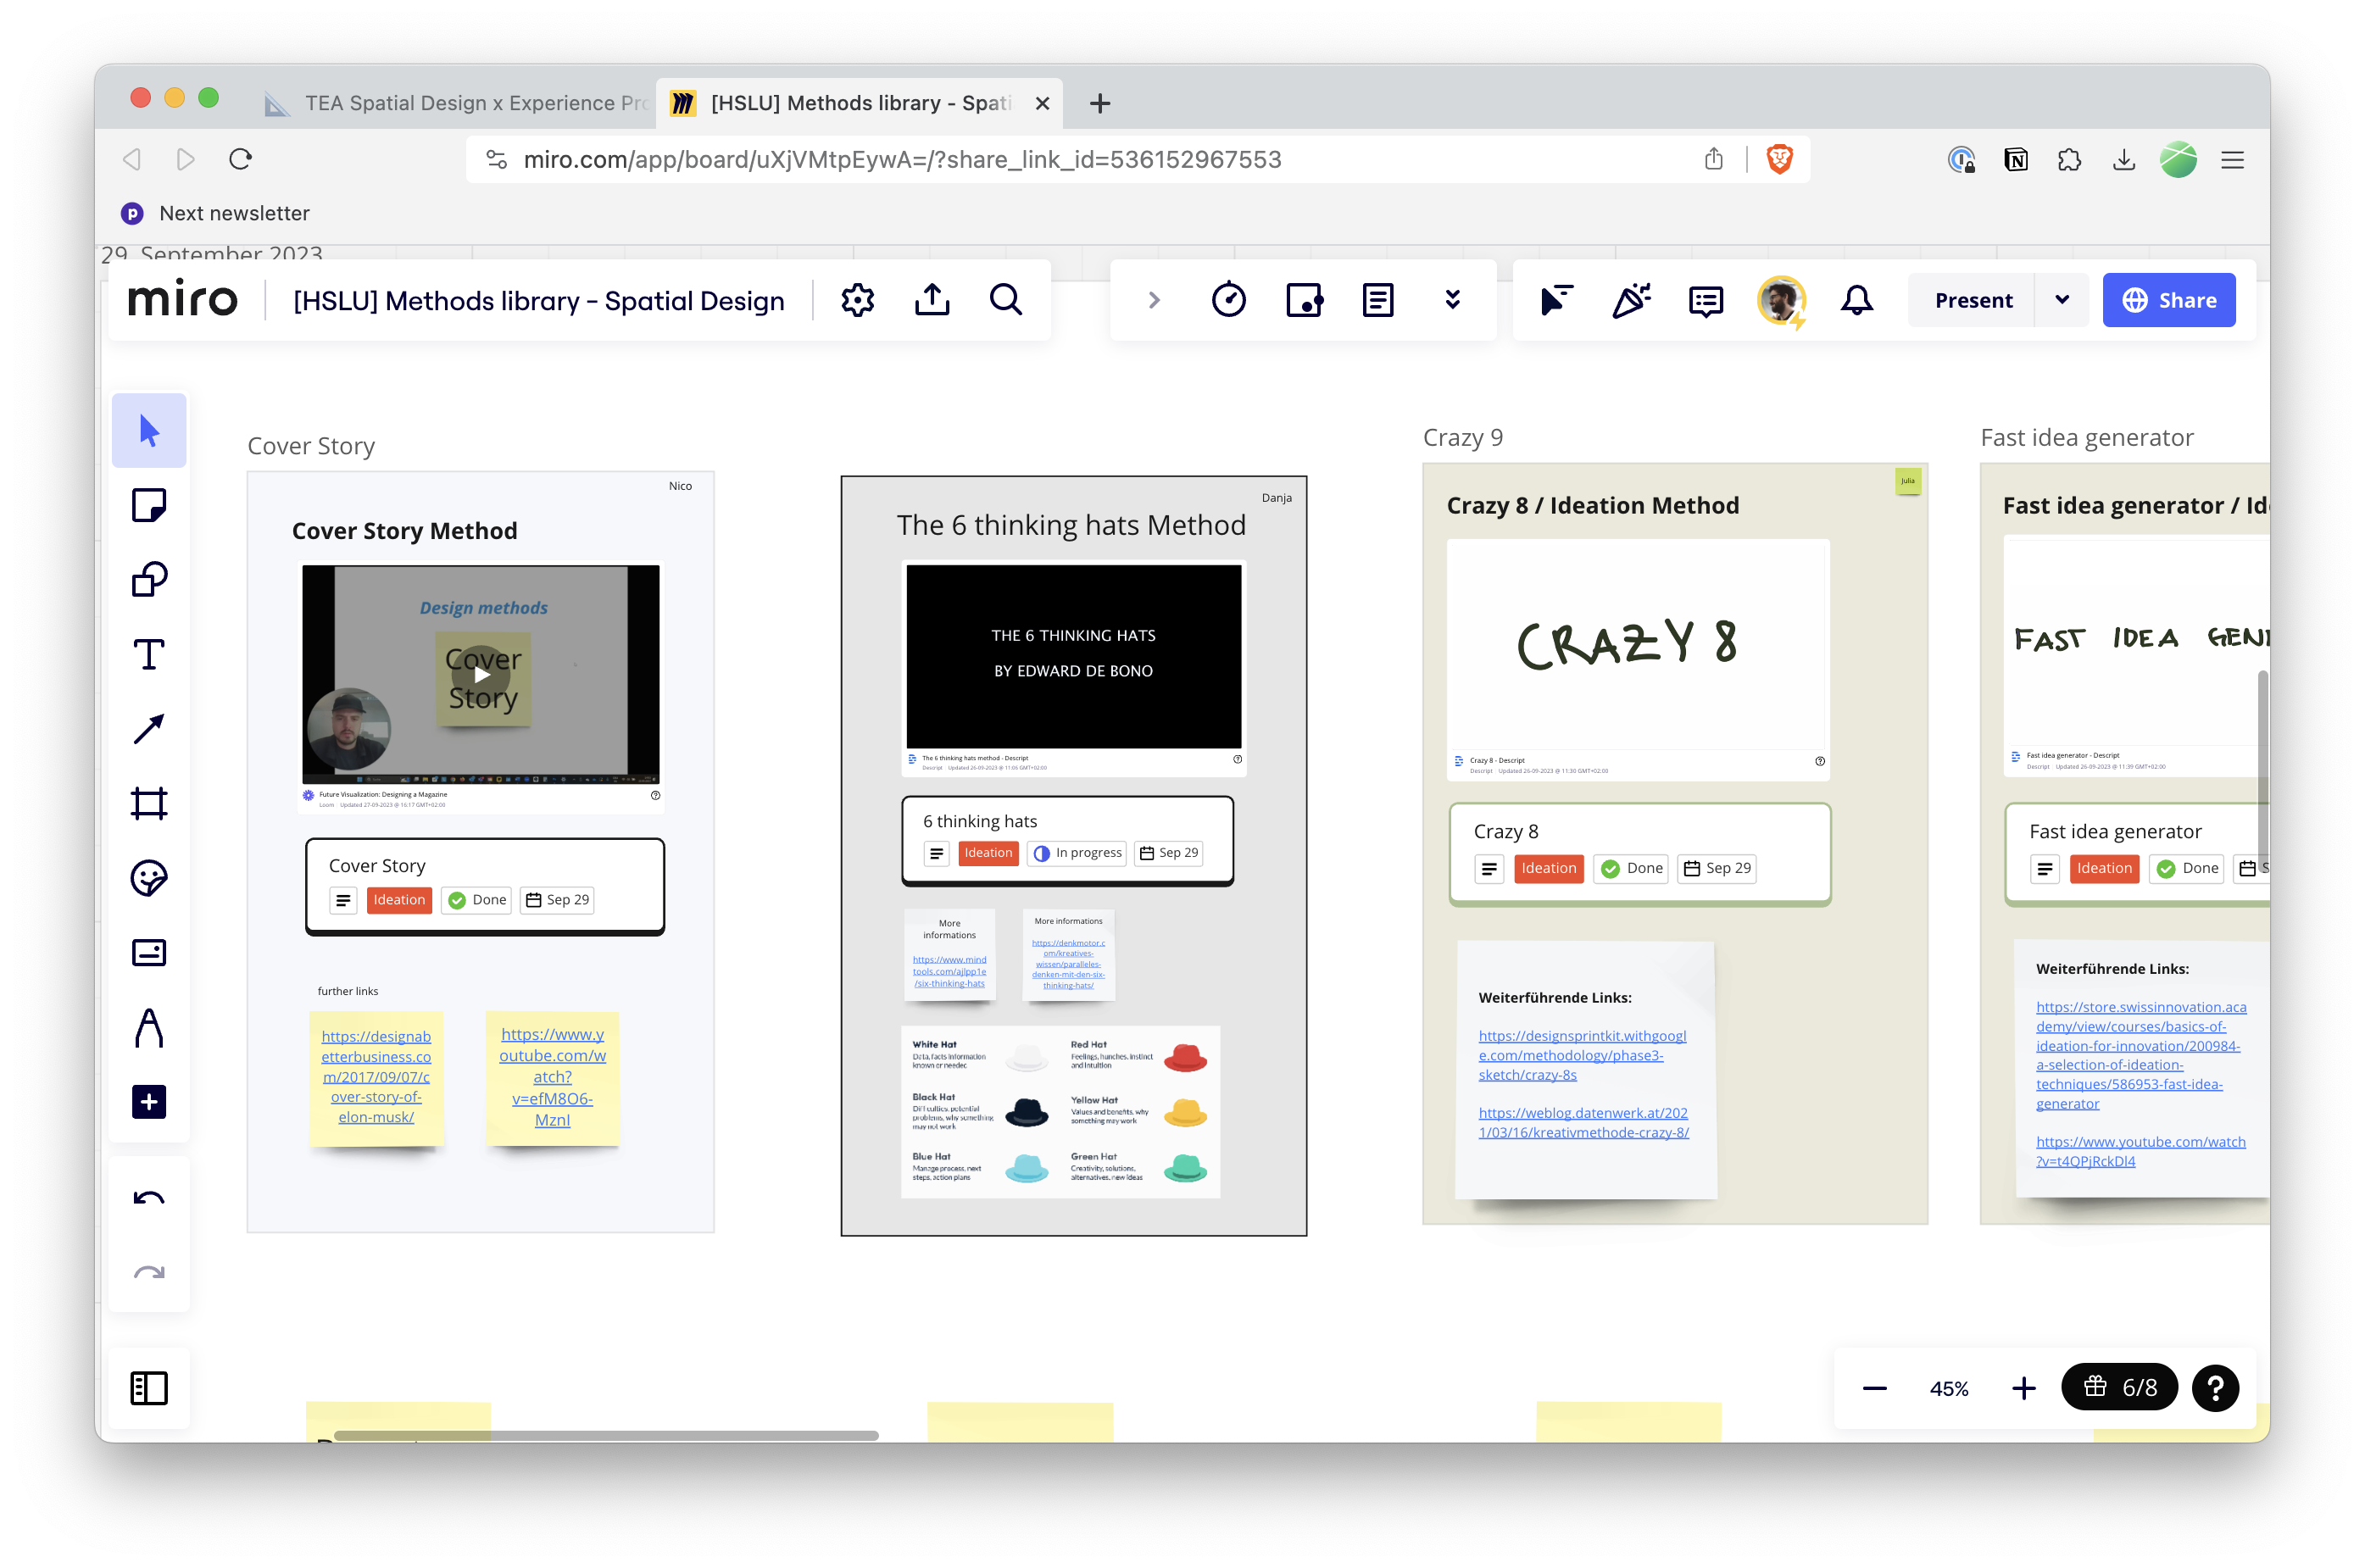Select the sticky note tool
This screenshot has height=1568, width=2365.
(149, 505)
